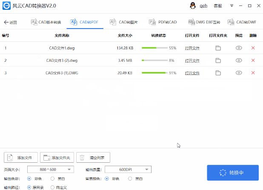
Task: Open folder icon for CAD文件3 (2).dwg
Action: [218, 60]
